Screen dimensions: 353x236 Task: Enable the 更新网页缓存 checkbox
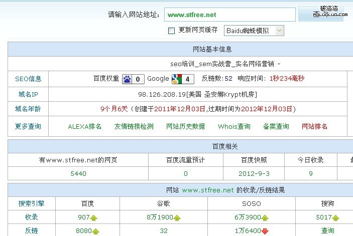[171, 31]
